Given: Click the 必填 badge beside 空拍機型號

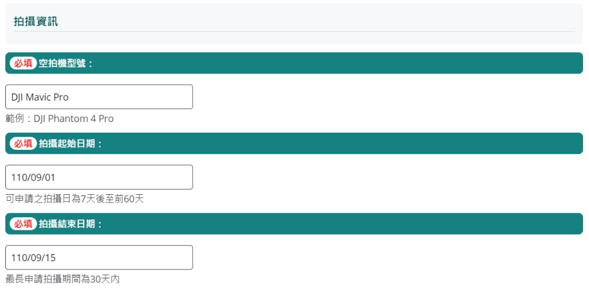Looking at the screenshot, I should tap(23, 63).
